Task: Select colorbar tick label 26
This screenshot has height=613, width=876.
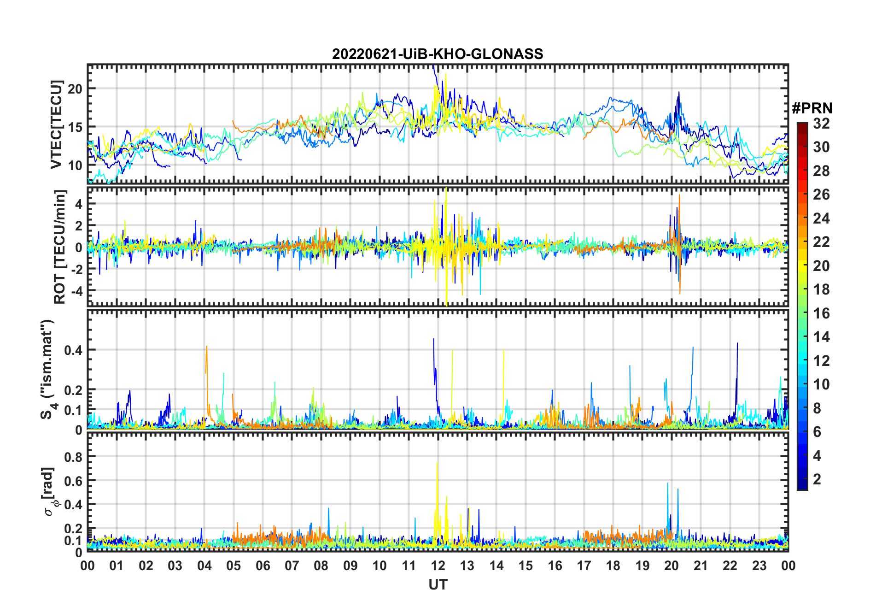Action: click(821, 195)
